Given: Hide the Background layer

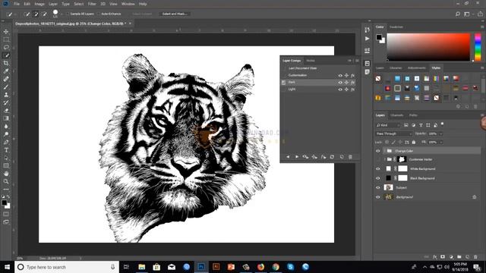Looking at the screenshot, I should (378, 197).
